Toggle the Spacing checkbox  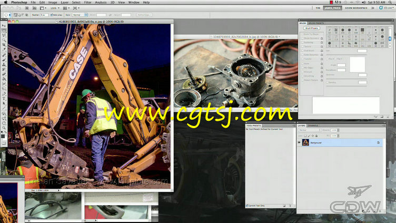(328, 82)
